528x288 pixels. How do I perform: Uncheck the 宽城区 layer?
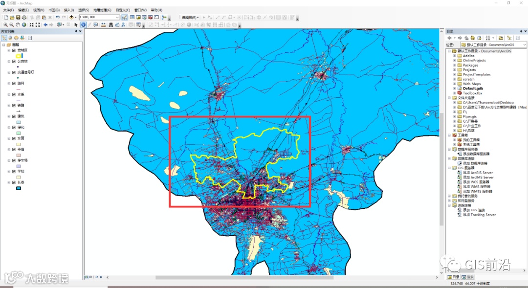(14, 50)
